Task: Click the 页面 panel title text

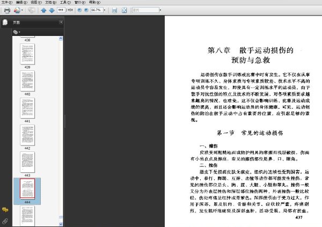Action: (17, 23)
